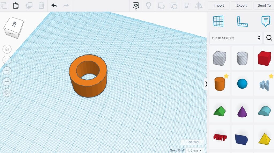This screenshot has width=274, height=153.
Task: Open the Basic Shapes category dropdown
Action: [x=236, y=38]
